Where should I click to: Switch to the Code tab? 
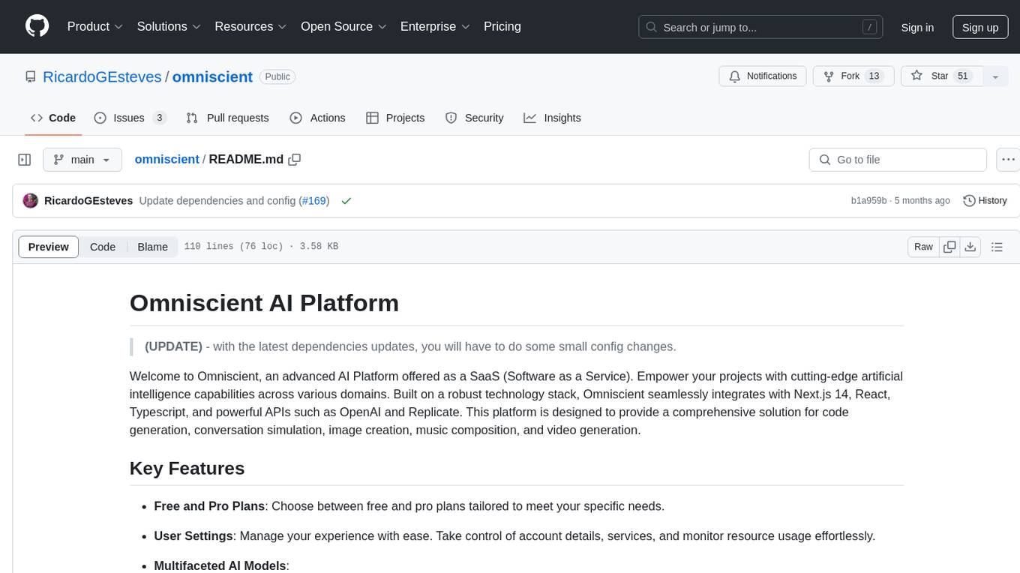pos(53,118)
